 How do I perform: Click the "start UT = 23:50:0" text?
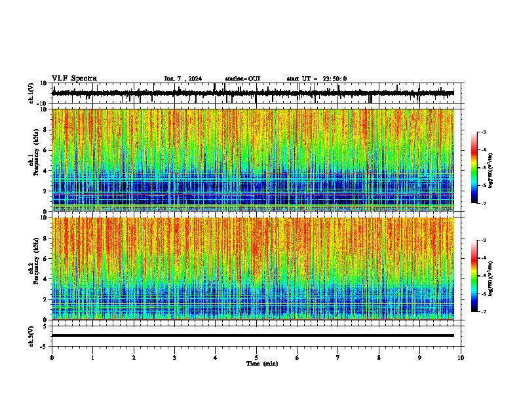[x=317, y=79]
